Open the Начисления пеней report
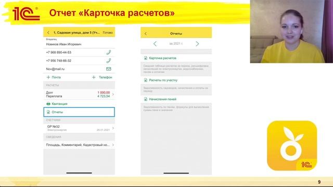This screenshot has height=187, width=333. tap(176, 99)
